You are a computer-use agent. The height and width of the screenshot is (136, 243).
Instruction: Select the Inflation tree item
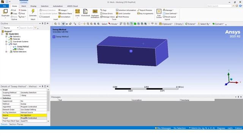coord(20,49)
